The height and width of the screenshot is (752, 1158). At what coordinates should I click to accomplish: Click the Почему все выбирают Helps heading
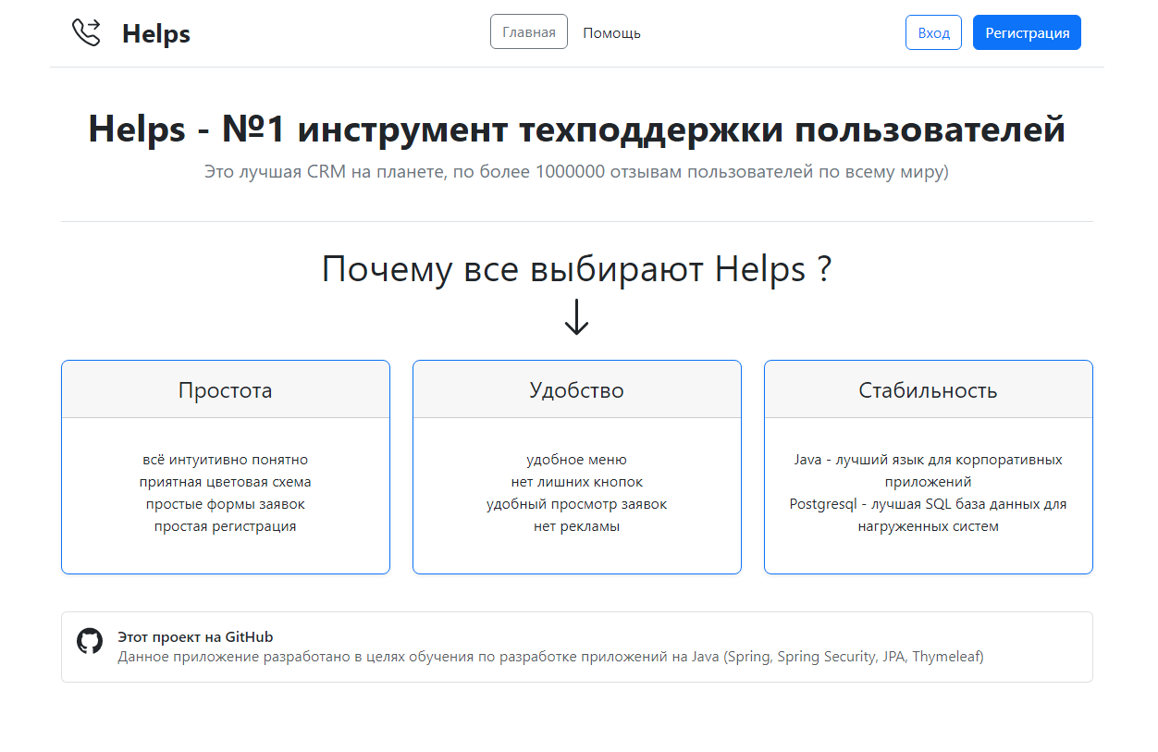click(x=575, y=269)
